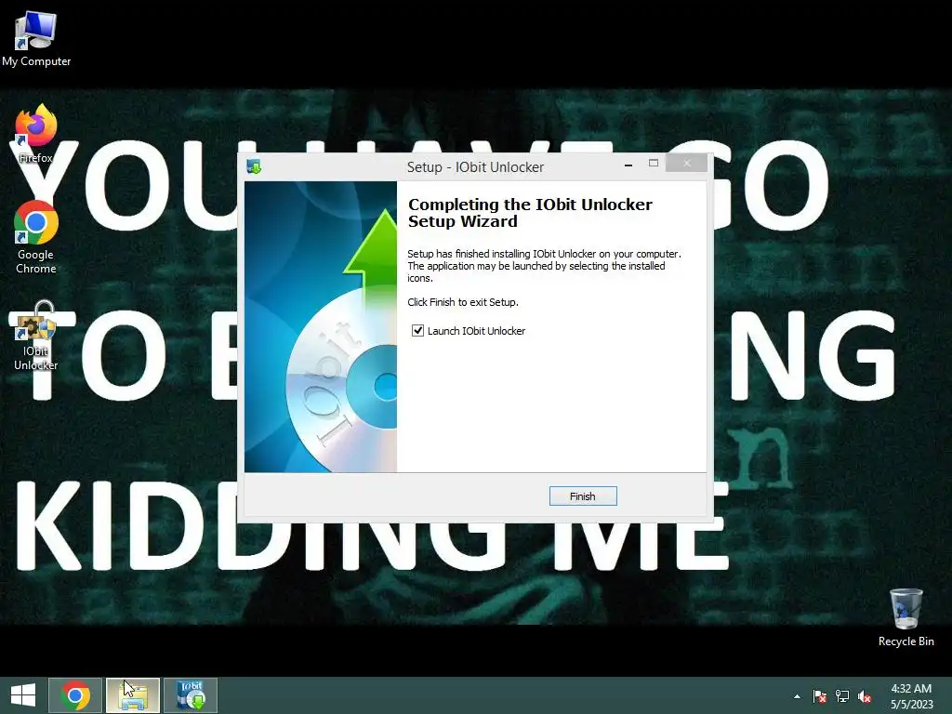Open the Action Center flag icon
The image size is (952, 714).
pos(820,696)
